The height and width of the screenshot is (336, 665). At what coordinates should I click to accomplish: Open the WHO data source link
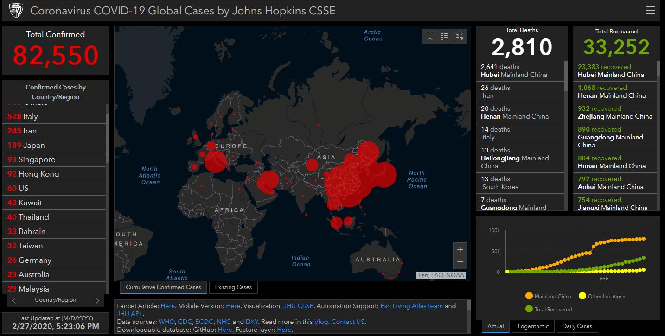coord(166,322)
